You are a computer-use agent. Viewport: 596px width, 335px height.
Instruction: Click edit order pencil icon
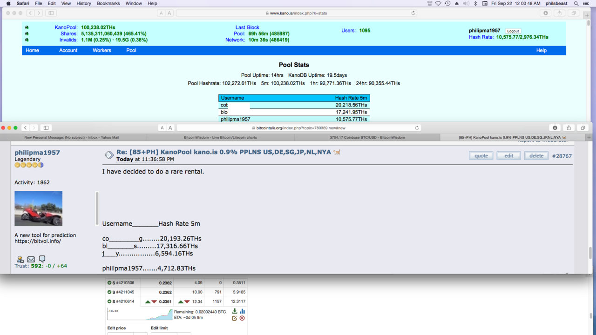(235, 318)
